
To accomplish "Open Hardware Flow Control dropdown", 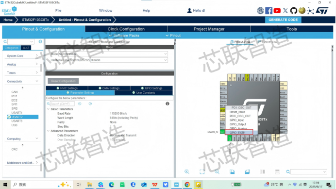I will pos(129,60).
